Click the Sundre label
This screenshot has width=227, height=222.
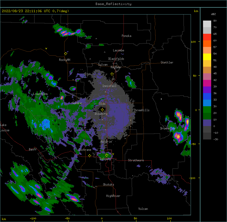(77, 103)
